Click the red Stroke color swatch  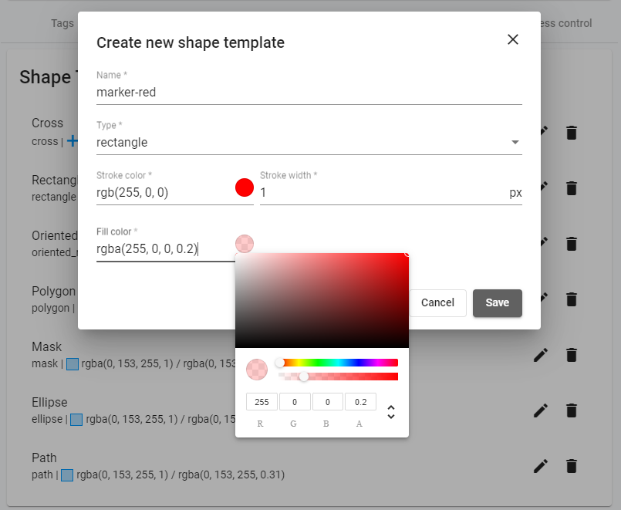coord(244,187)
